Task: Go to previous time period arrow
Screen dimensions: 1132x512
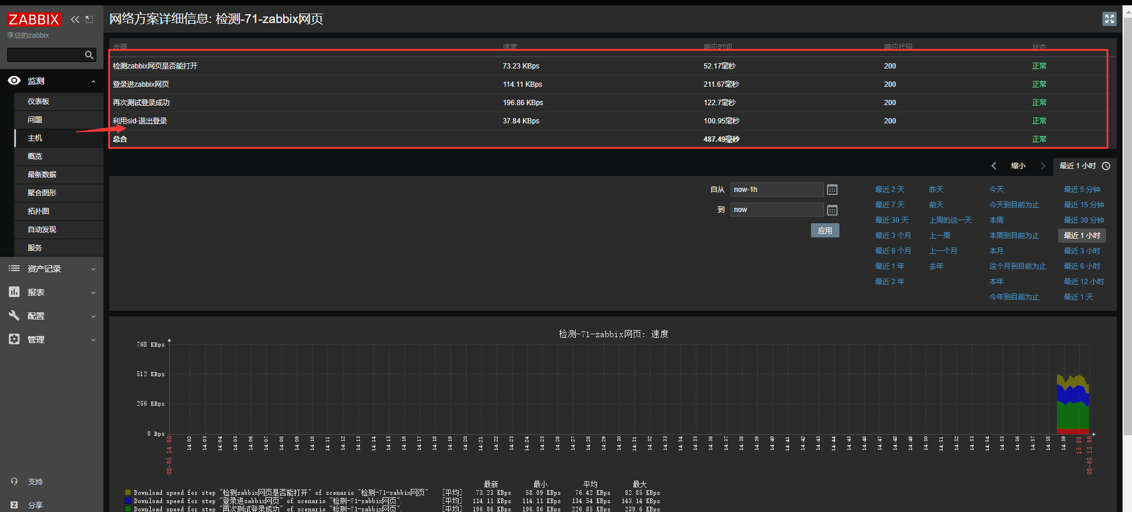Action: [994, 166]
